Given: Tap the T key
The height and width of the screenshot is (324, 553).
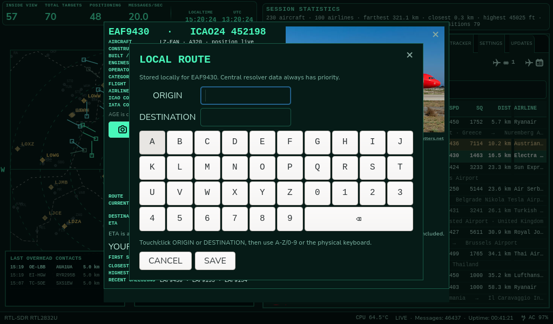Looking at the screenshot, I should (x=400, y=168).
